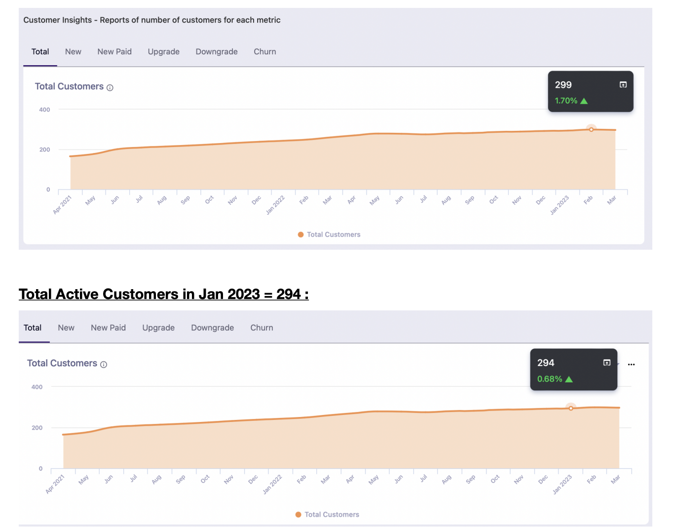Click orange legend dot under top chart

(300, 235)
